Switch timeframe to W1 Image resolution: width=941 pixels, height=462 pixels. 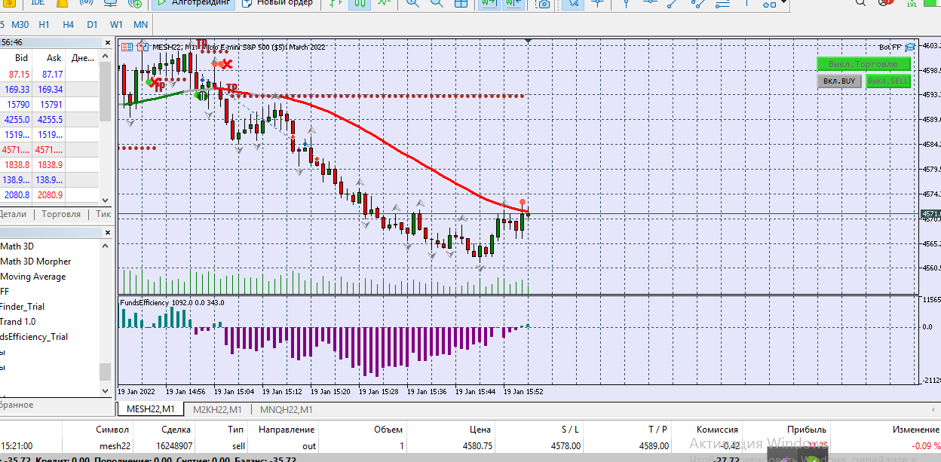(x=116, y=25)
